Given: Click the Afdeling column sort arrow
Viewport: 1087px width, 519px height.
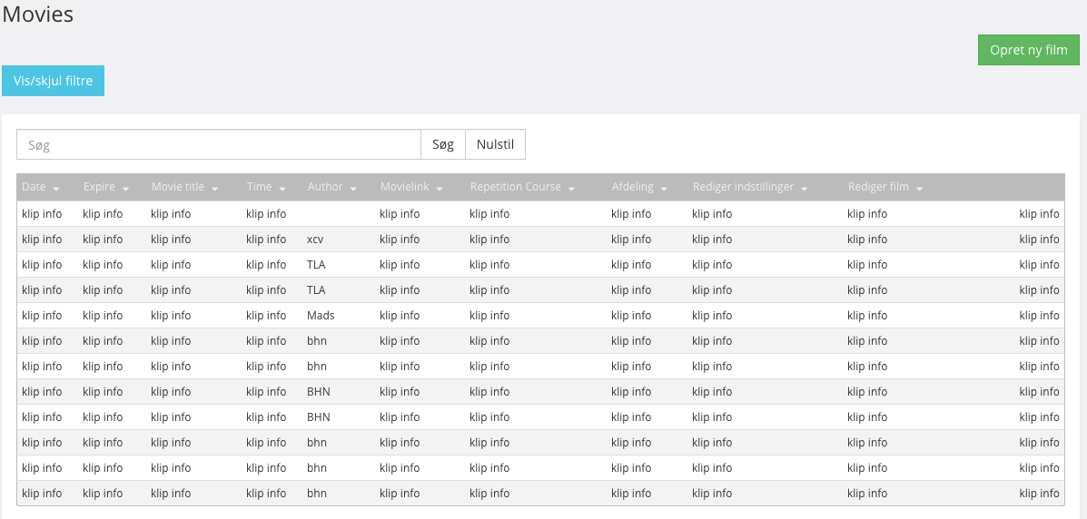Looking at the screenshot, I should coord(664,189).
